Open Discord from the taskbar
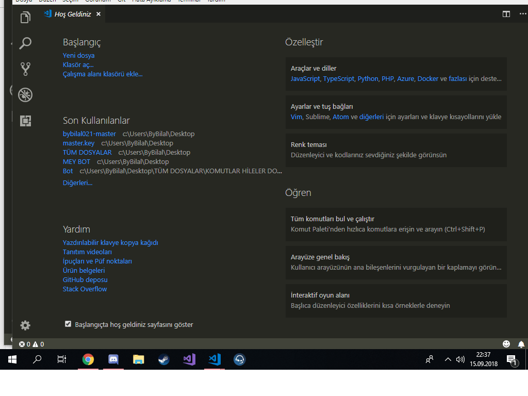Screen dimensions: 528x396 (113, 359)
